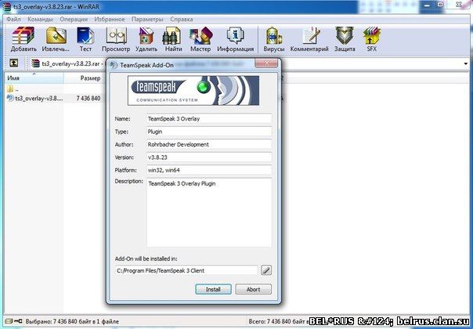
Task: Click the edit install path pencil button
Action: [x=265, y=270]
